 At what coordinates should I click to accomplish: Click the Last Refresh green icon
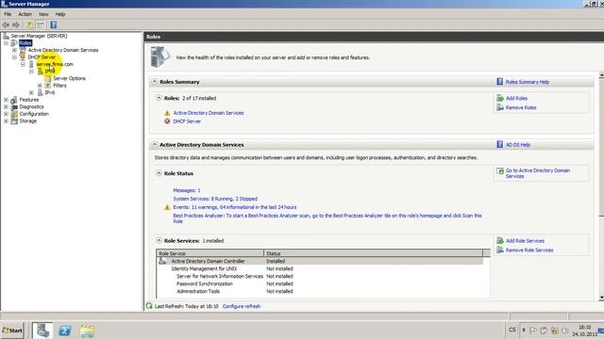point(149,306)
